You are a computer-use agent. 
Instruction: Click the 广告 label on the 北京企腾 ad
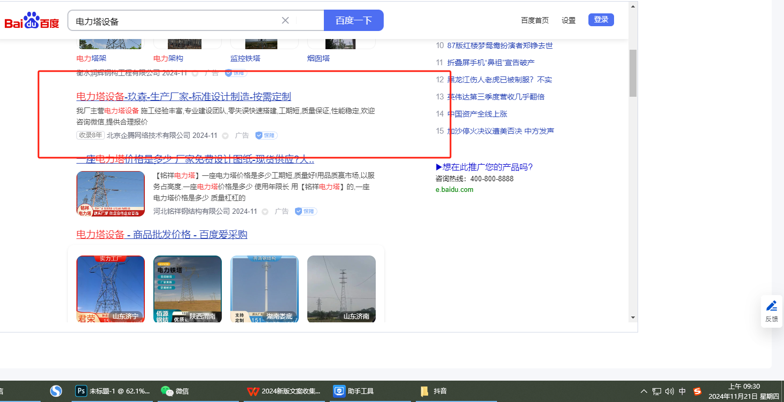click(x=242, y=135)
